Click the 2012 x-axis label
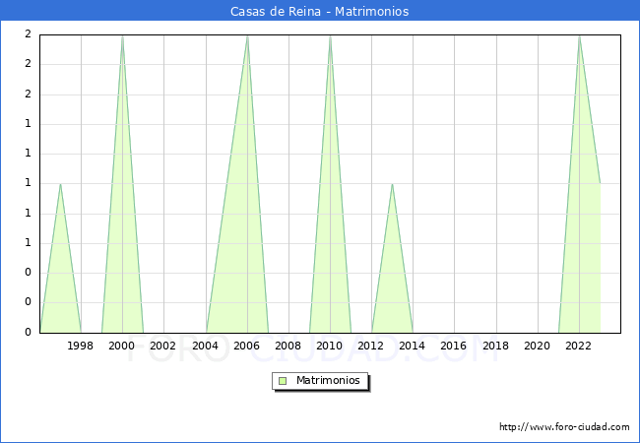This screenshot has height=443, width=640. point(371,346)
